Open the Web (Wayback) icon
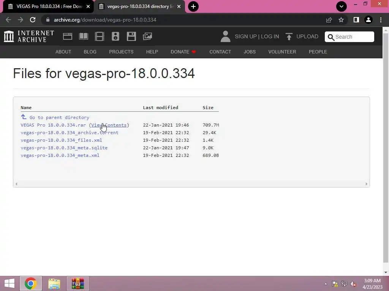389x291 pixels. tap(68, 36)
